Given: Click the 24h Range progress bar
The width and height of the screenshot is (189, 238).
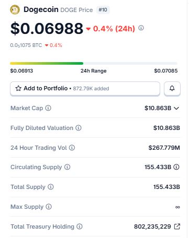Looking at the screenshot, I should point(94,63).
